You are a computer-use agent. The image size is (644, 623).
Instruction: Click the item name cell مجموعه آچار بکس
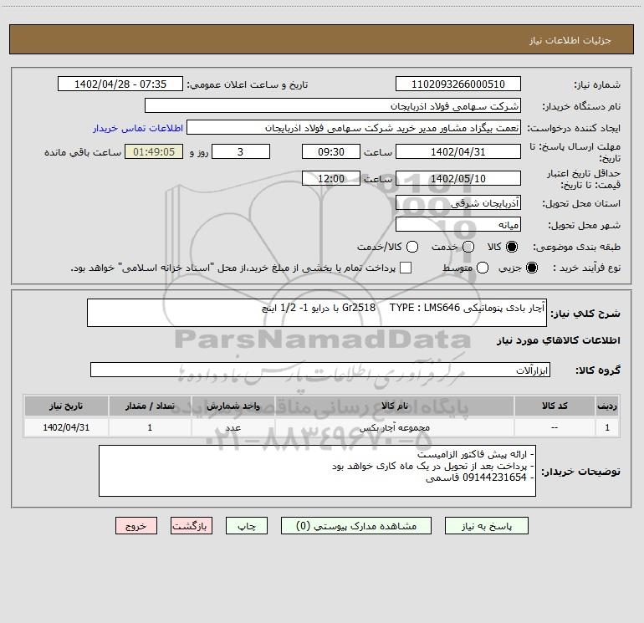[395, 427]
